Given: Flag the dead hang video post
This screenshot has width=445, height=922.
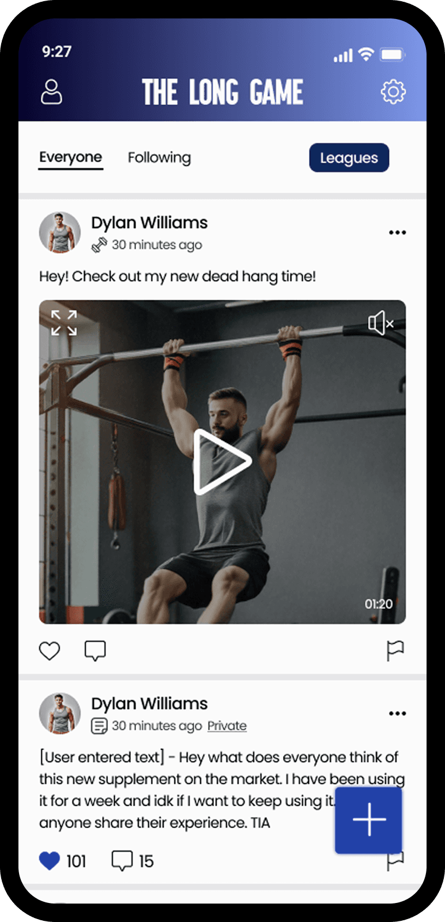Looking at the screenshot, I should pos(395,651).
